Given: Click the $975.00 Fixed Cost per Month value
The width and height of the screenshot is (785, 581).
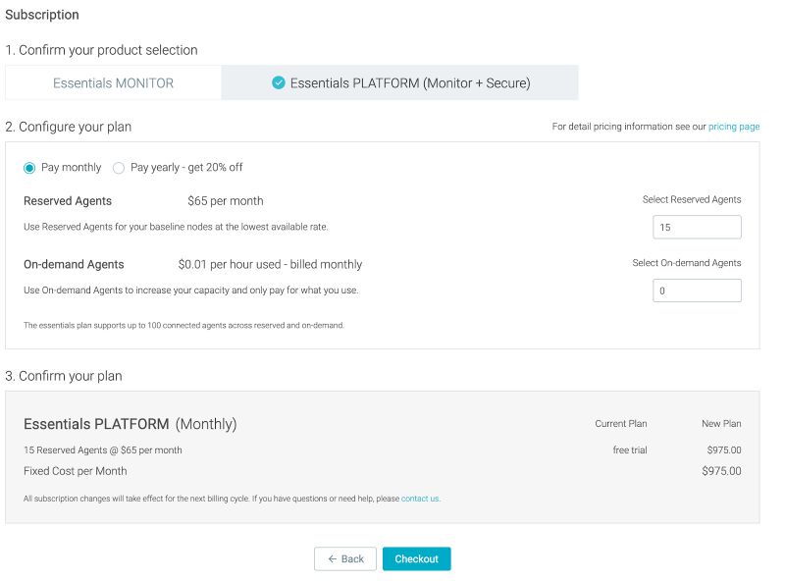Looking at the screenshot, I should tap(721, 470).
